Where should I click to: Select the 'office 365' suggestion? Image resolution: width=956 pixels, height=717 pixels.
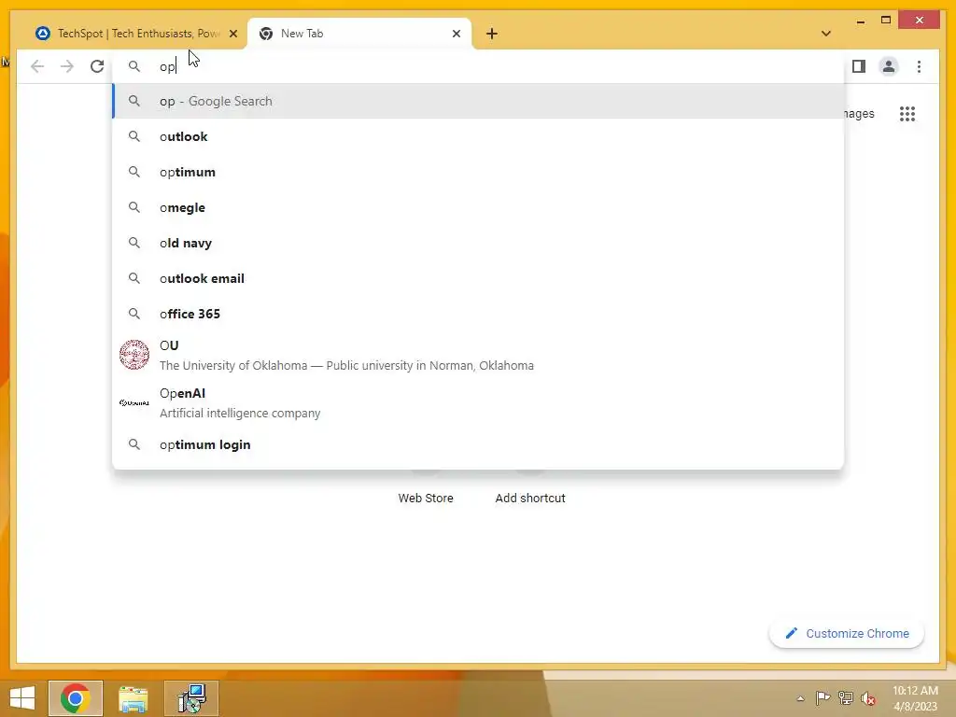[x=479, y=314]
